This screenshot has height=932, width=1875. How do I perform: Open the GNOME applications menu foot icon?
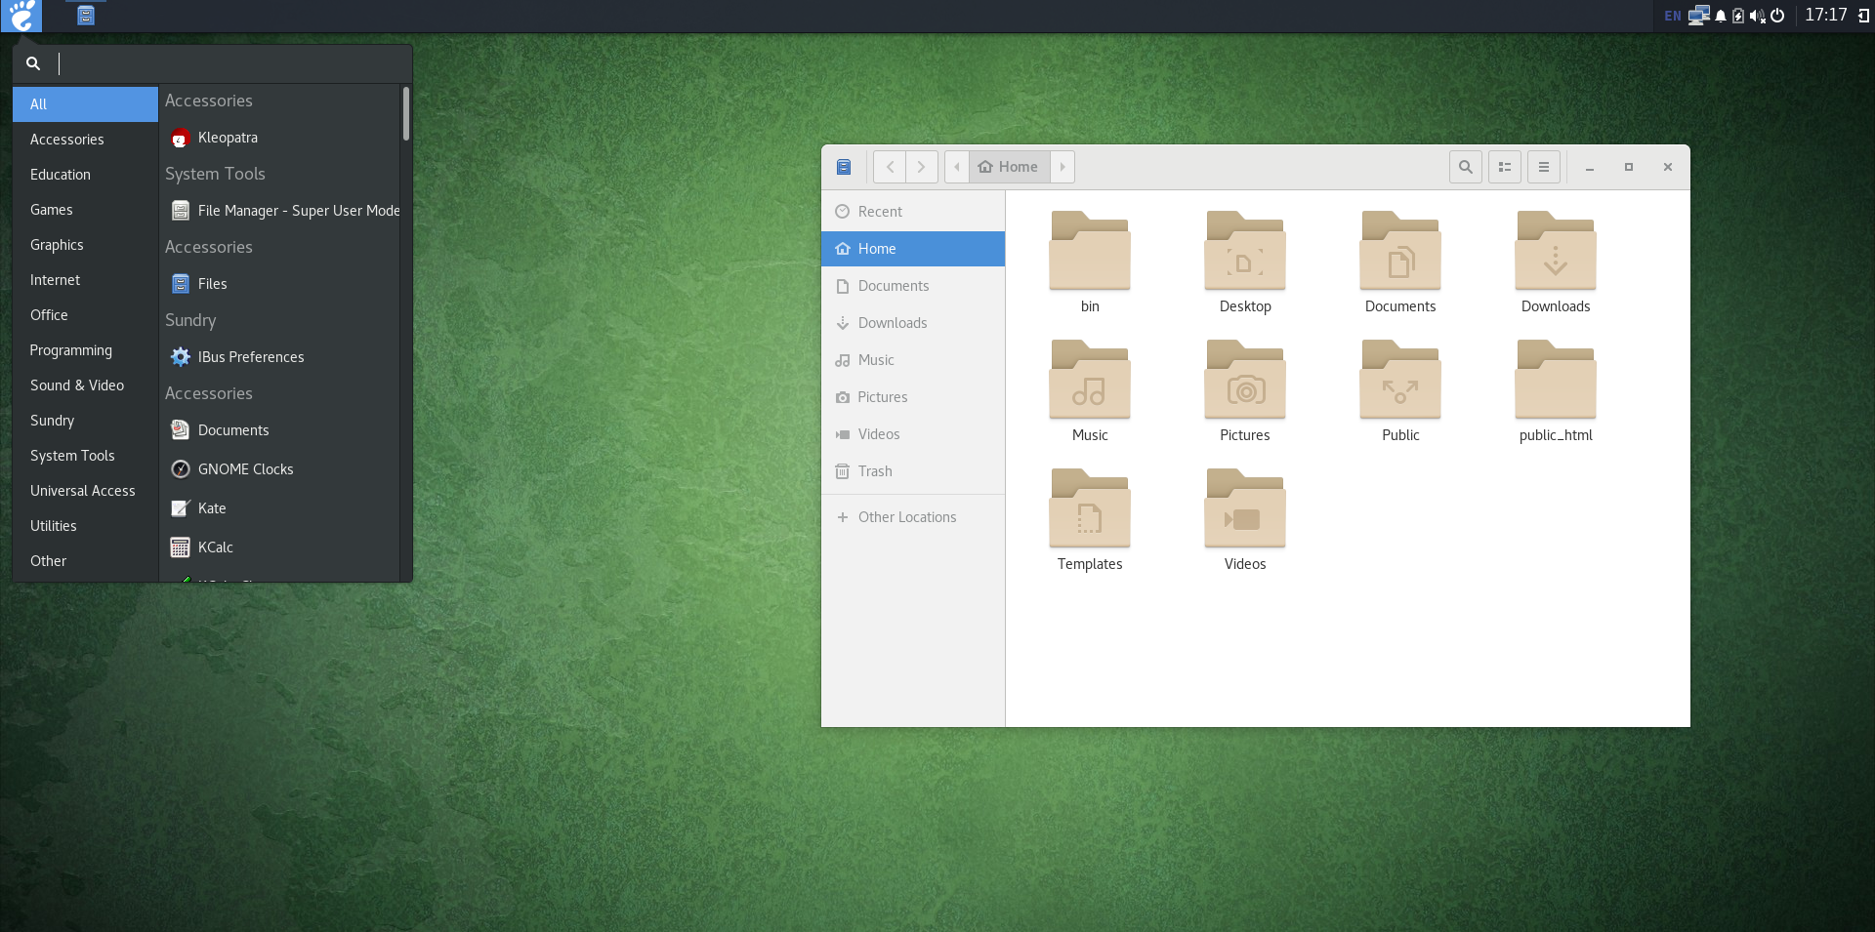coord(21,16)
